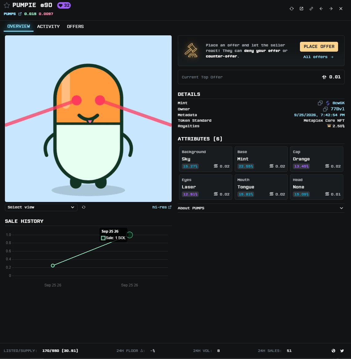Click Metaplex Core NFT token standard

point(324,120)
